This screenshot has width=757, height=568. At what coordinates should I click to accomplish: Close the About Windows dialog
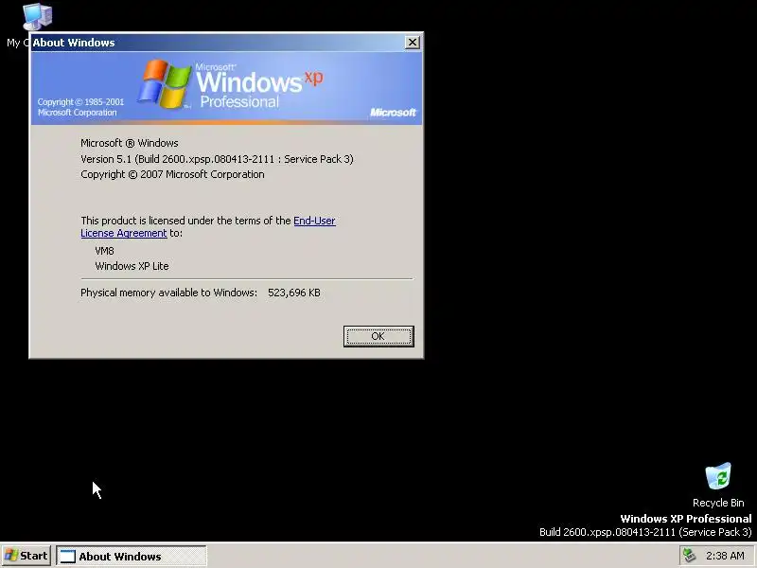(412, 42)
